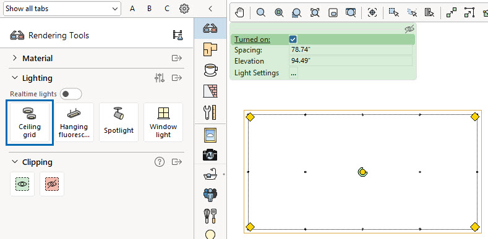Image resolution: width=488 pixels, height=239 pixels.
Task: Select the Window light
Action: [163, 122]
